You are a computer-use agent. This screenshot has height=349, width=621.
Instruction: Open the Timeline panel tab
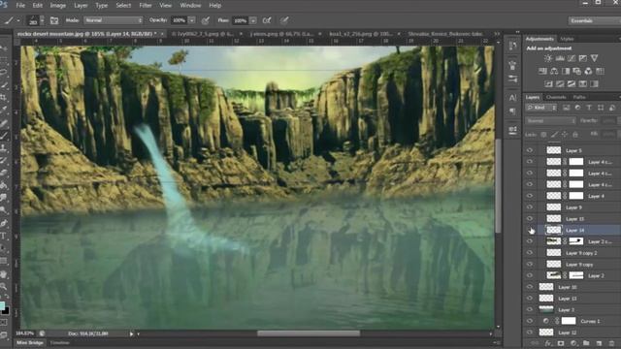[x=60, y=342]
